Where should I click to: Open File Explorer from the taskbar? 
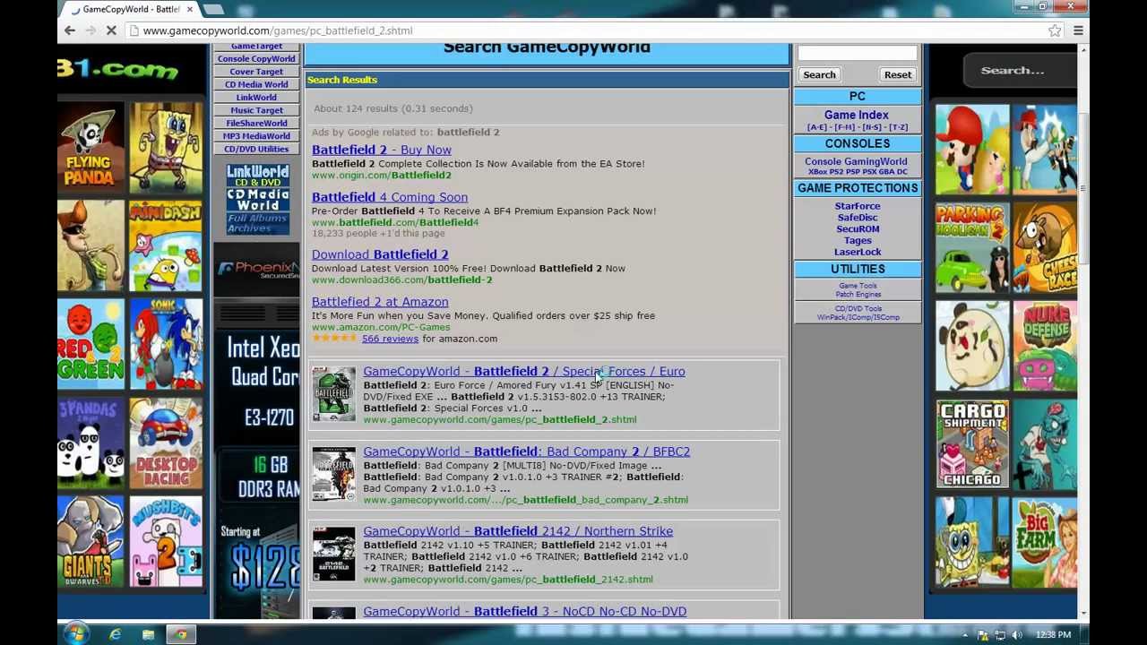coord(148,634)
